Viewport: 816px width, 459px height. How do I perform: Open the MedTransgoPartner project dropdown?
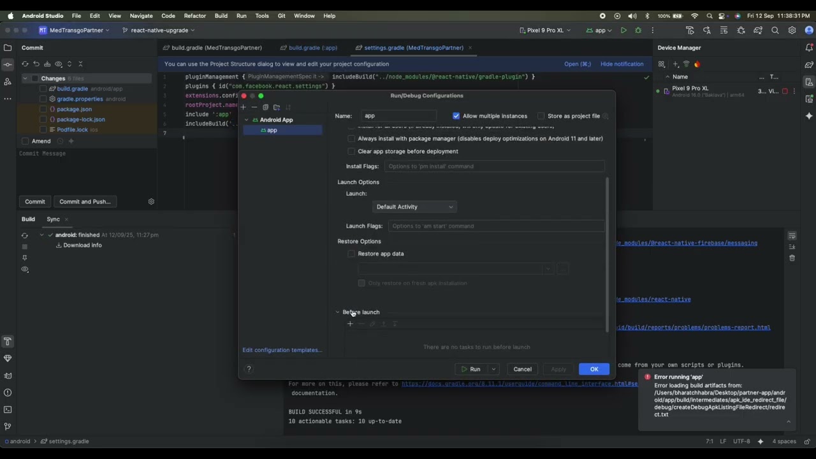[75, 30]
